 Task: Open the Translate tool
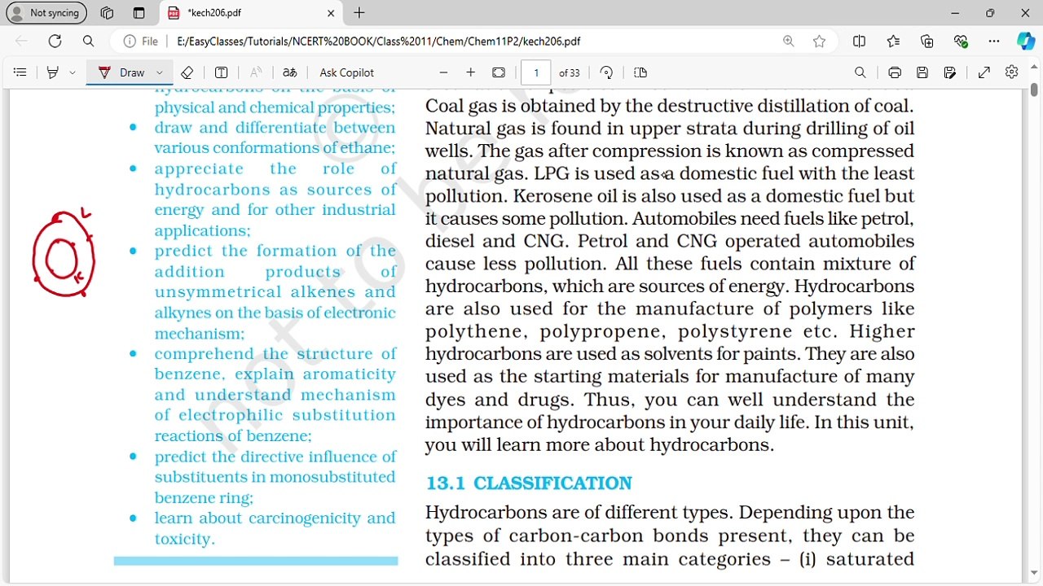(x=289, y=72)
